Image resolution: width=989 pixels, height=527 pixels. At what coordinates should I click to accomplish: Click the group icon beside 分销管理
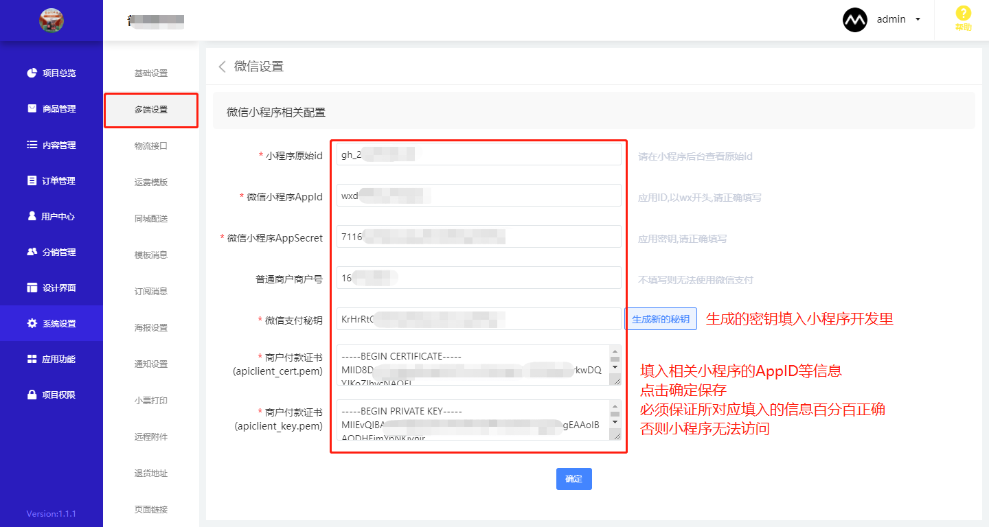point(32,252)
